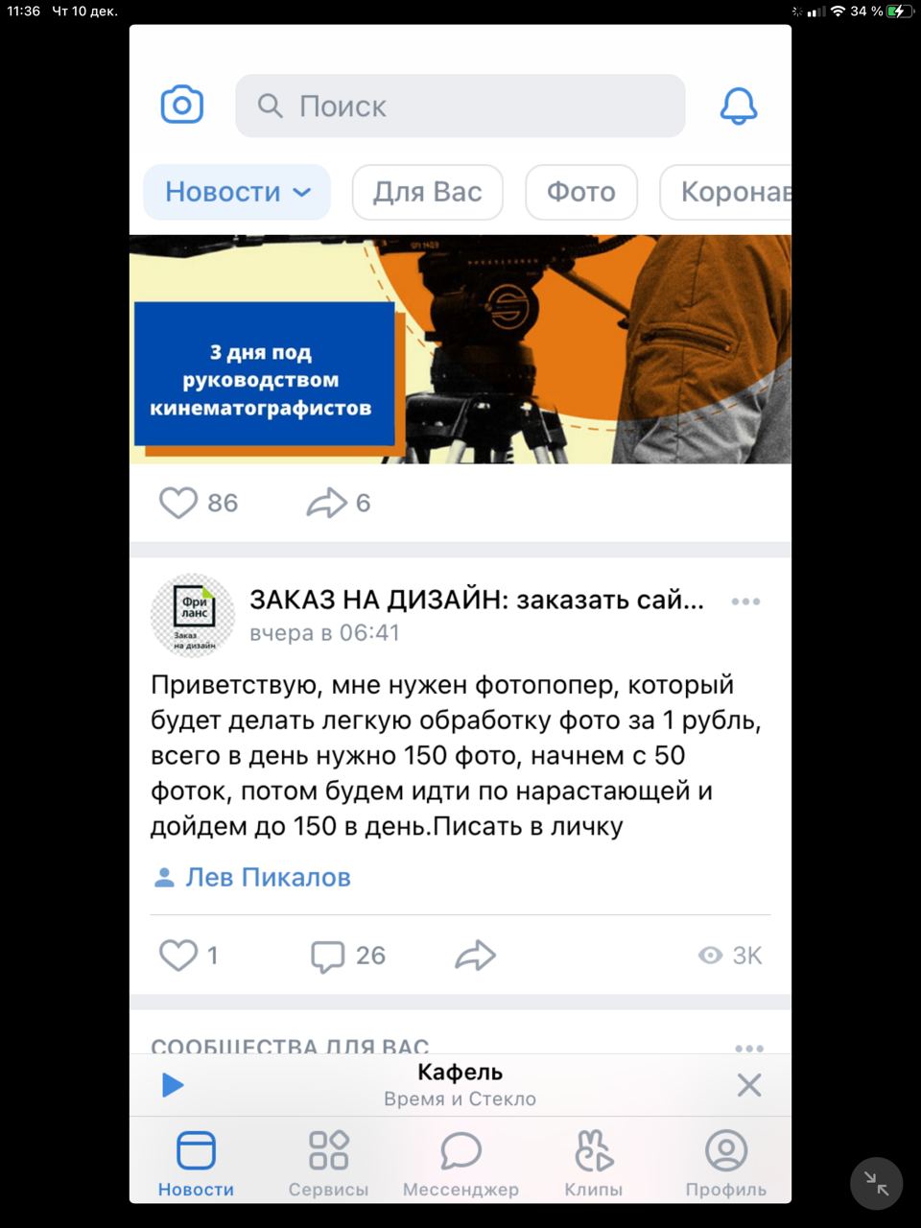Open options for Сообщества для вас block
This screenshot has height=1228, width=921.
pyautogui.click(x=748, y=1048)
